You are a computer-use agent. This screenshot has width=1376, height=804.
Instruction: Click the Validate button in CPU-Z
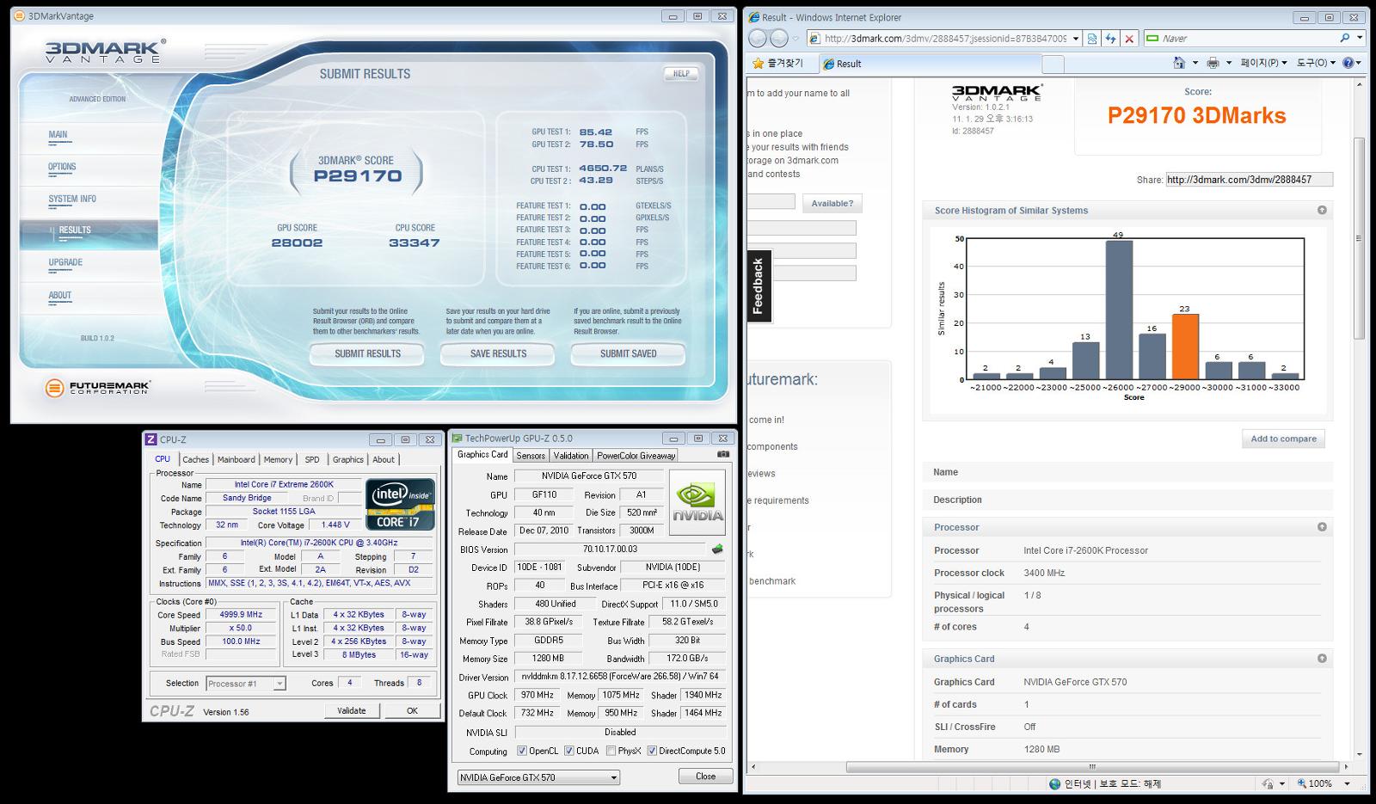[x=351, y=710]
